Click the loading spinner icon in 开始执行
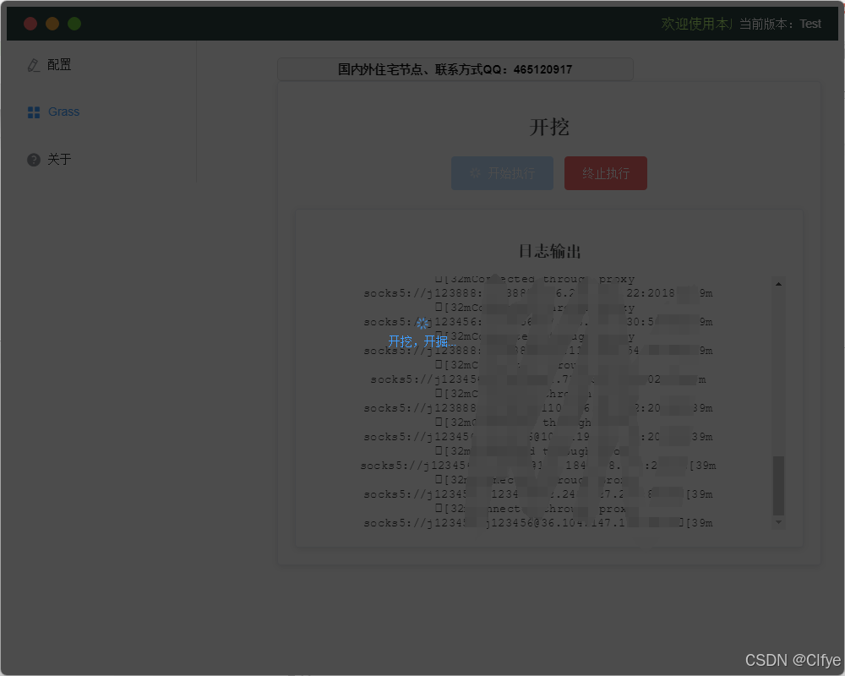This screenshot has height=676, width=845. [475, 173]
